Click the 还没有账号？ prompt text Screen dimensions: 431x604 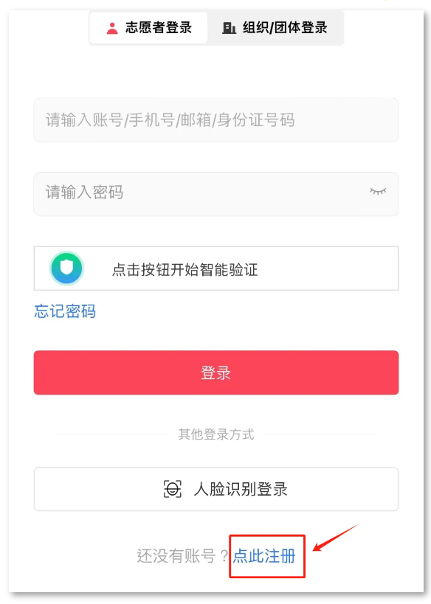tap(183, 556)
